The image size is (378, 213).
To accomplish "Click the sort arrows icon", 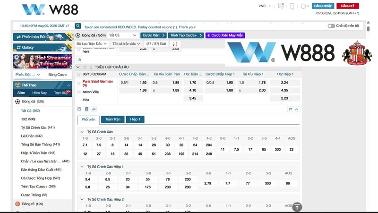I will (175, 44).
